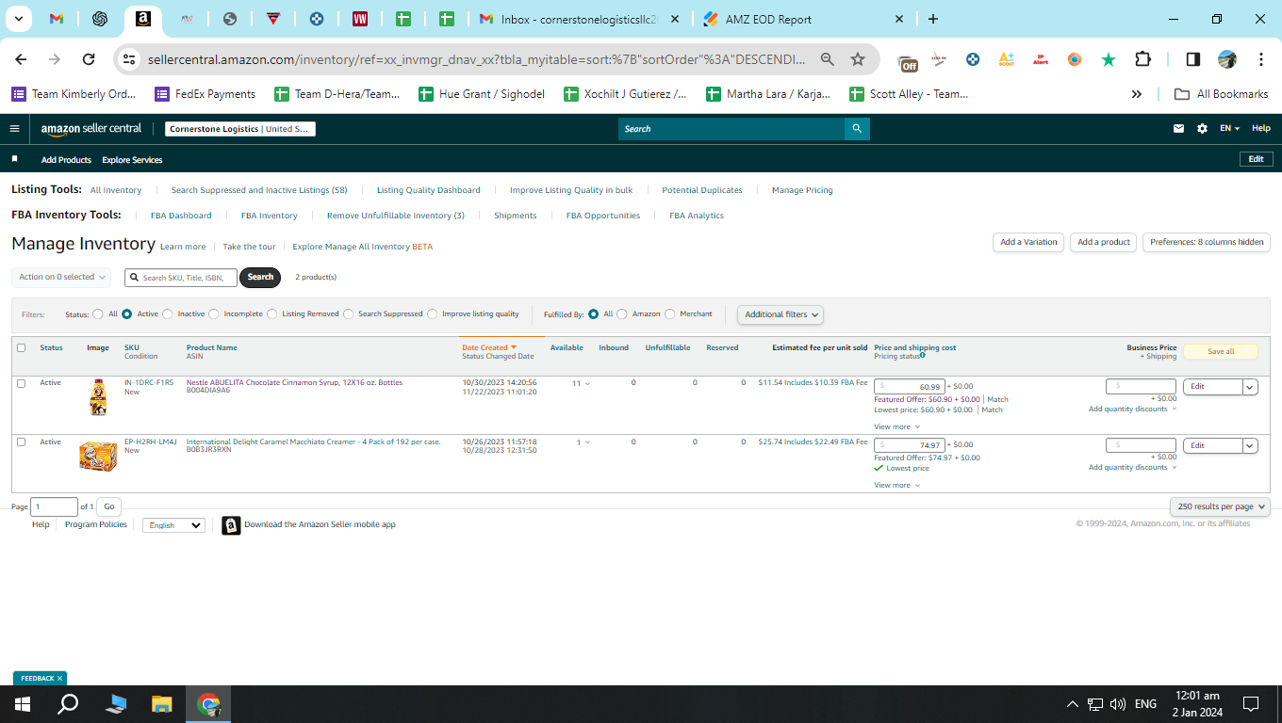Click the yellow Save all button
The image size is (1282, 723).
(1221, 351)
